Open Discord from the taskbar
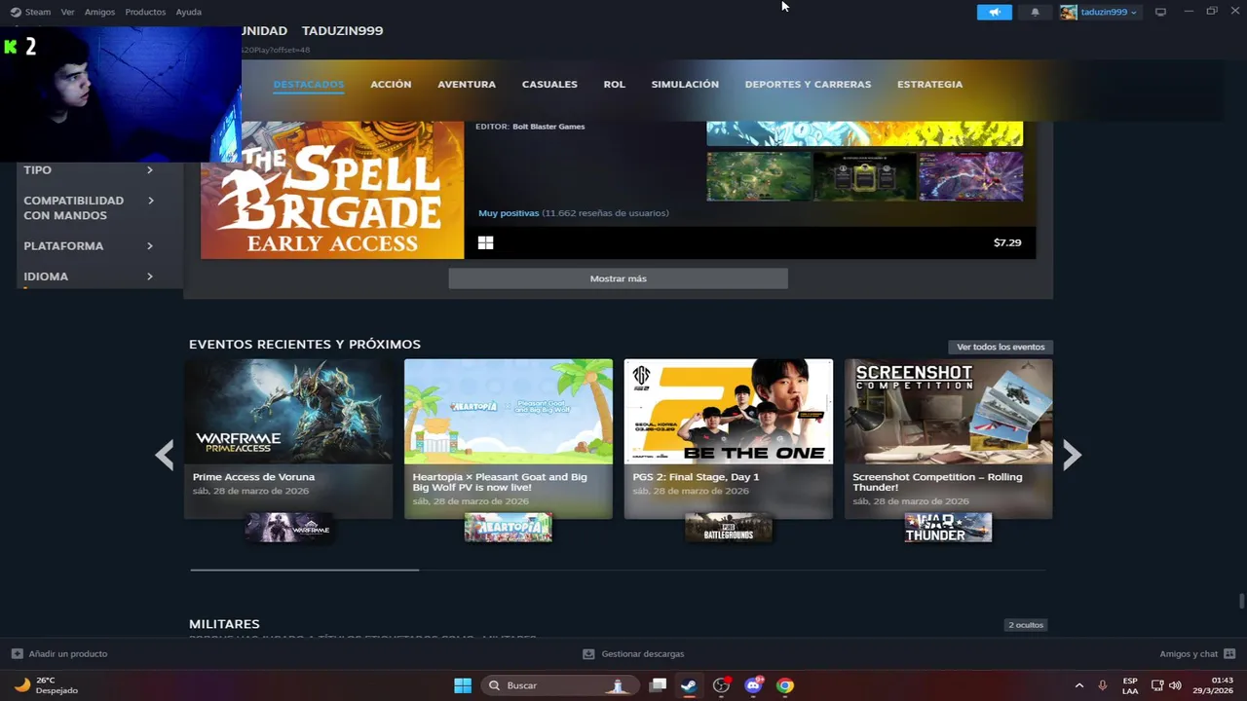Screen dimensions: 1247x701 (753, 685)
